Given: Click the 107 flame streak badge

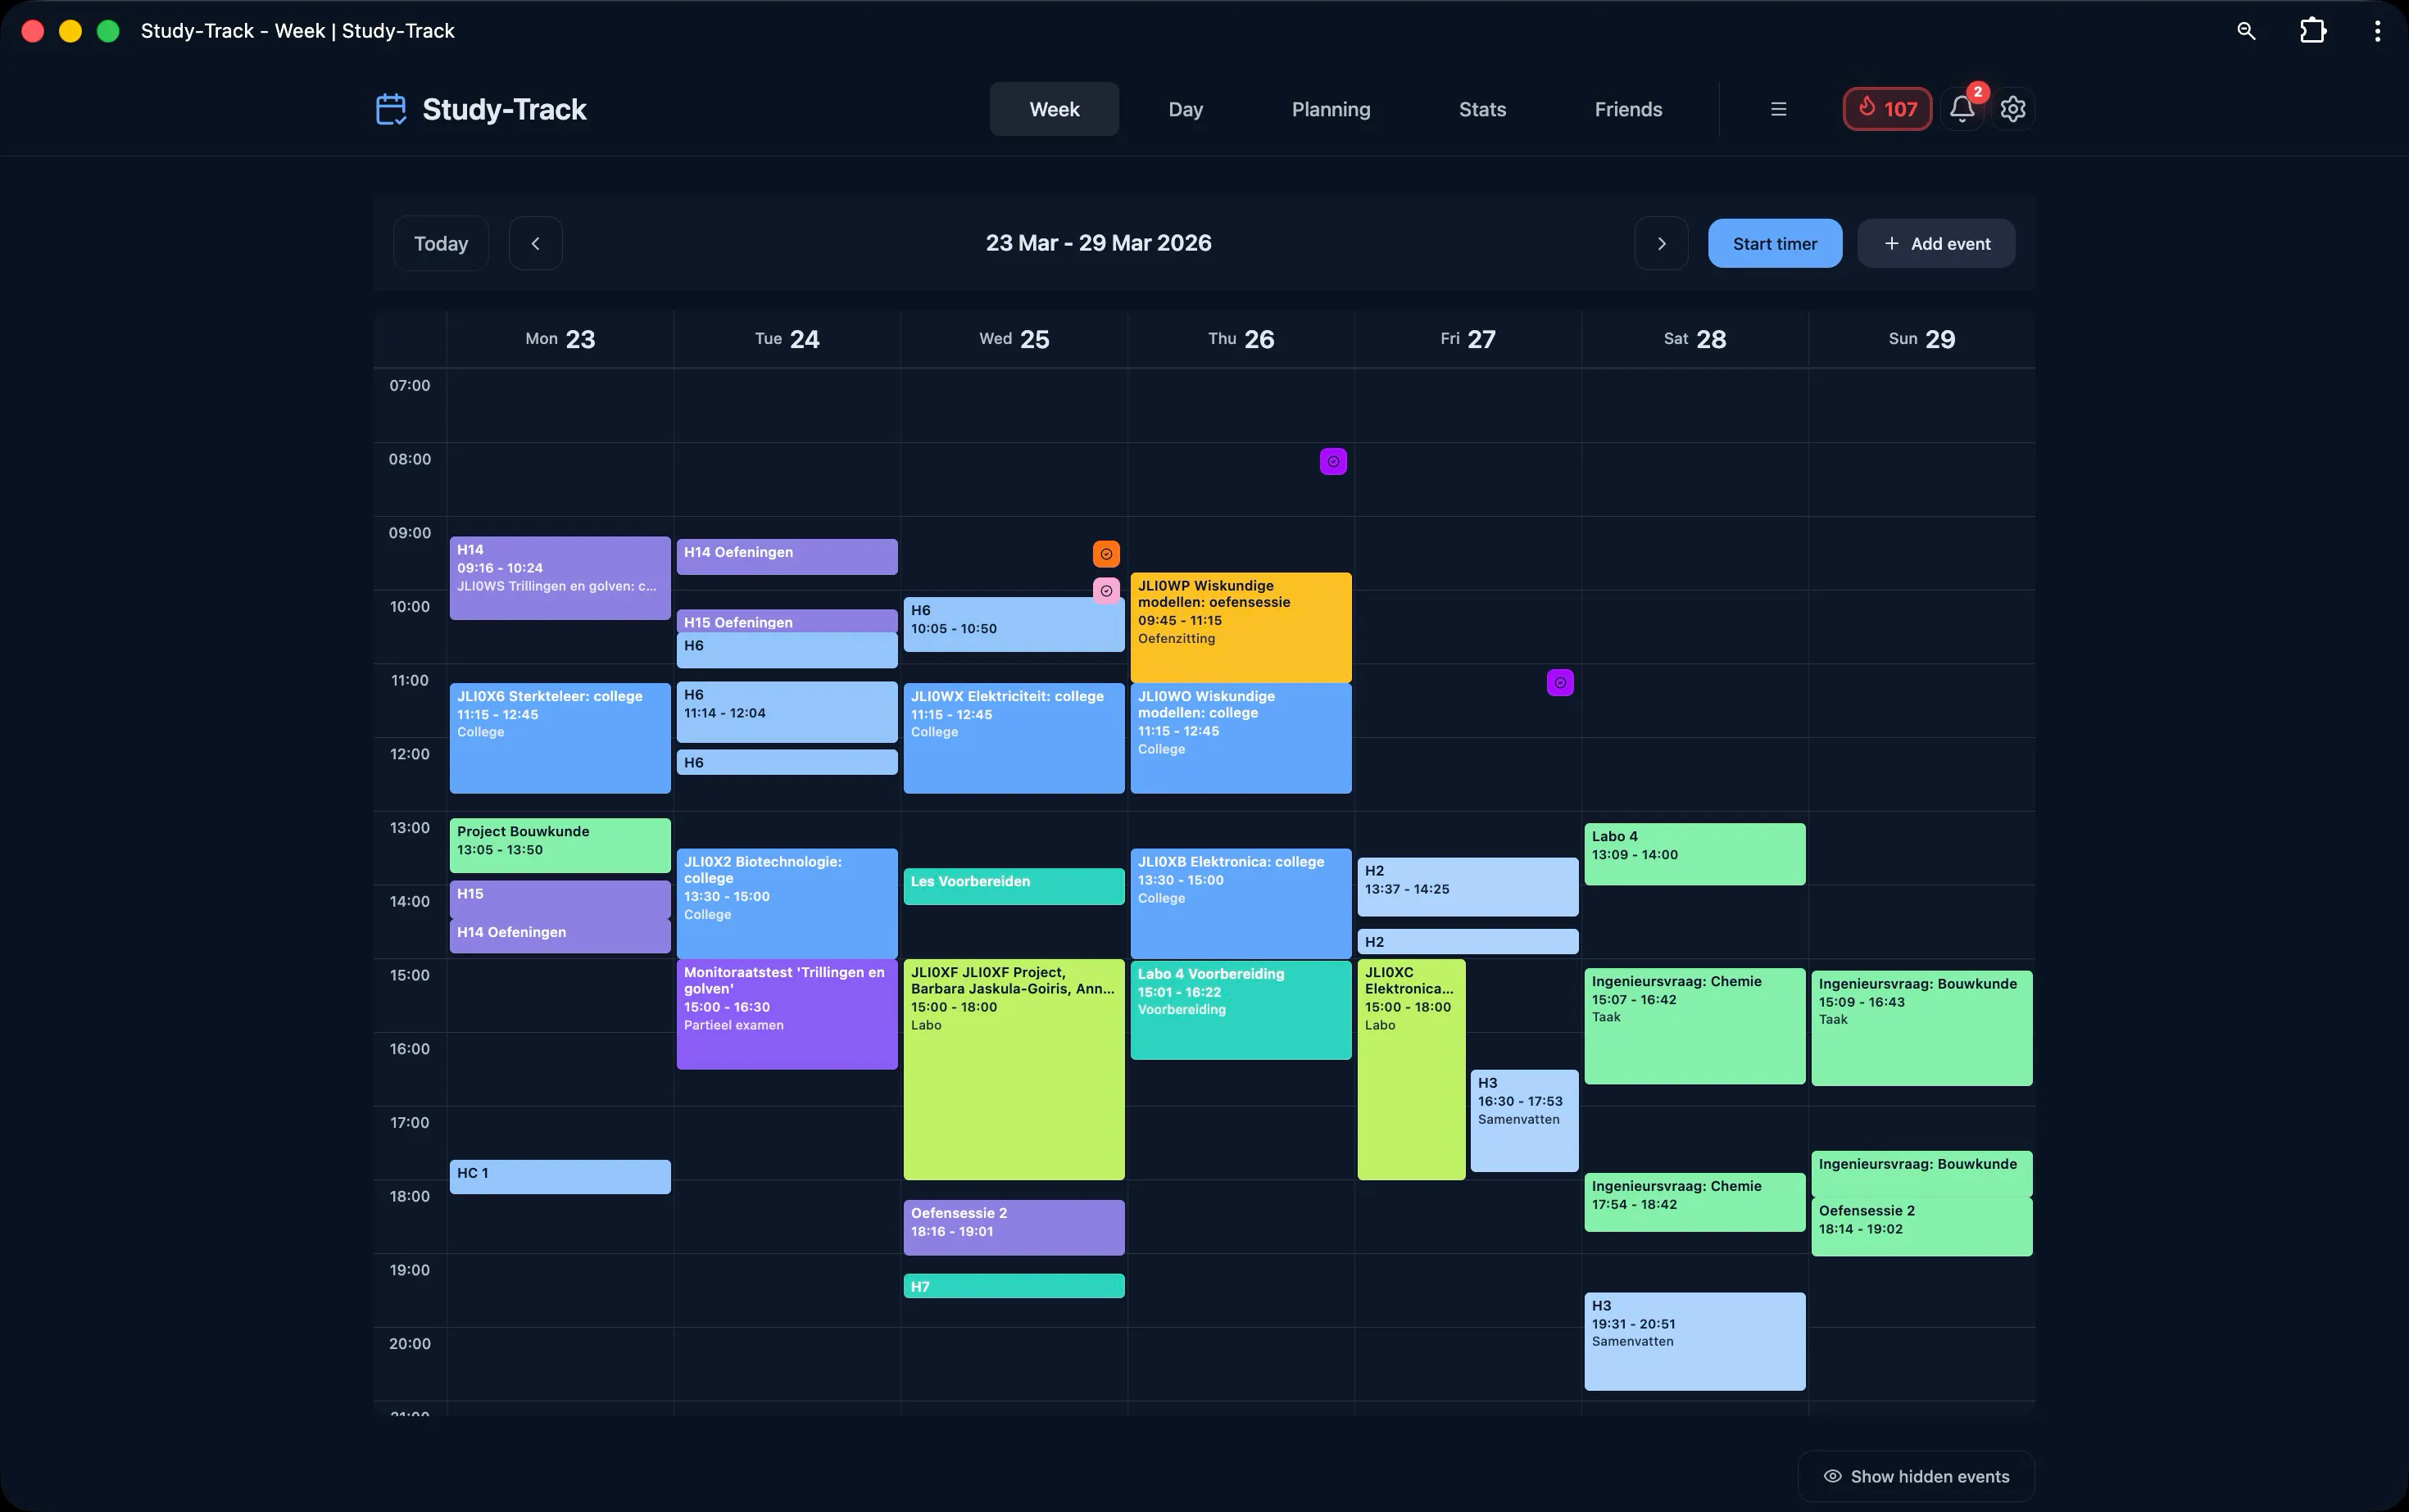Looking at the screenshot, I should [1887, 109].
